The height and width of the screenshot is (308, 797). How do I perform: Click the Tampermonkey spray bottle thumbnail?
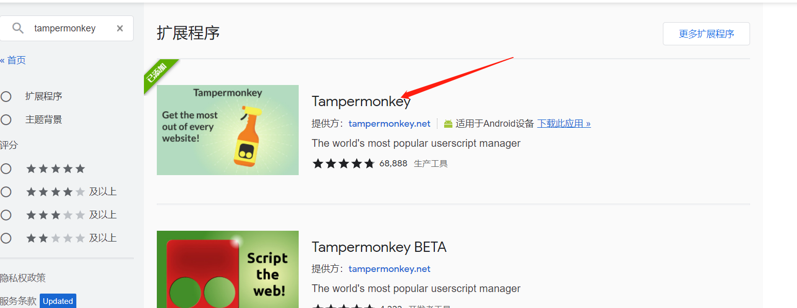[x=227, y=130]
